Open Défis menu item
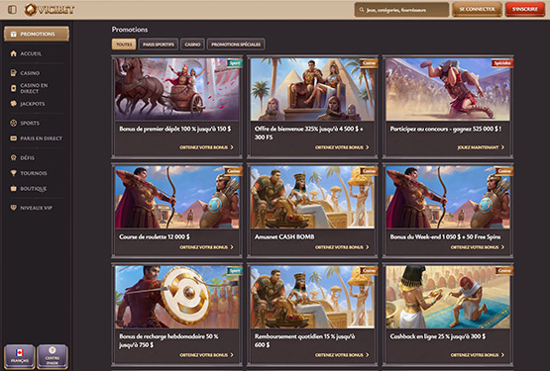 pos(28,157)
